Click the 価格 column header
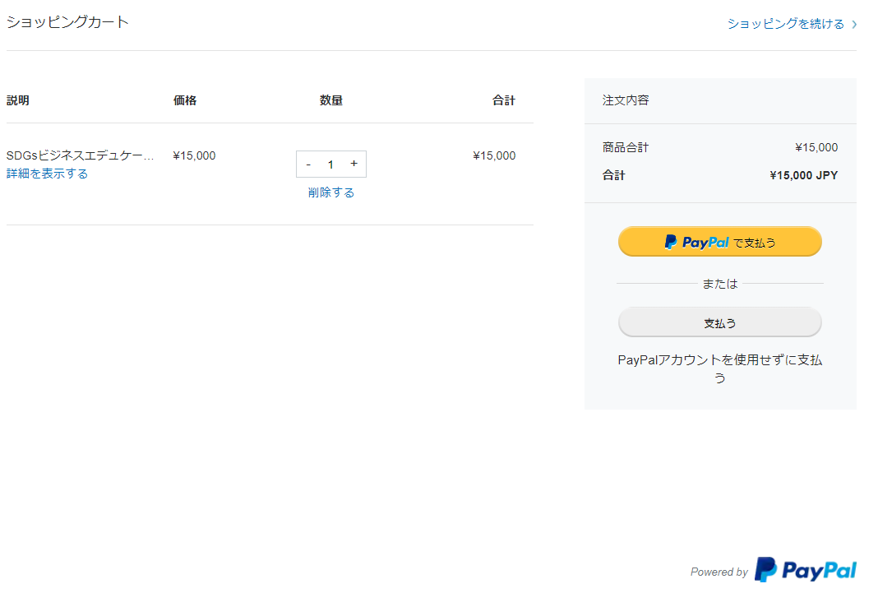878x593 pixels. [x=185, y=100]
